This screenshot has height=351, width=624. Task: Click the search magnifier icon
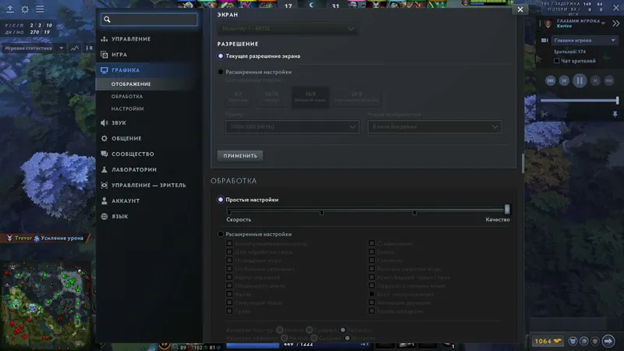[107, 19]
